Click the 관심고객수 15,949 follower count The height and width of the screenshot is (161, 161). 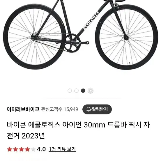[60, 109]
